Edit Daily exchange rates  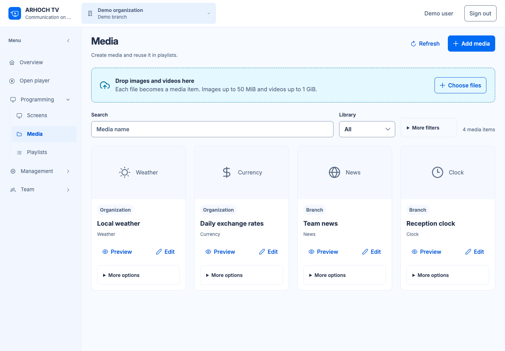[x=268, y=252]
